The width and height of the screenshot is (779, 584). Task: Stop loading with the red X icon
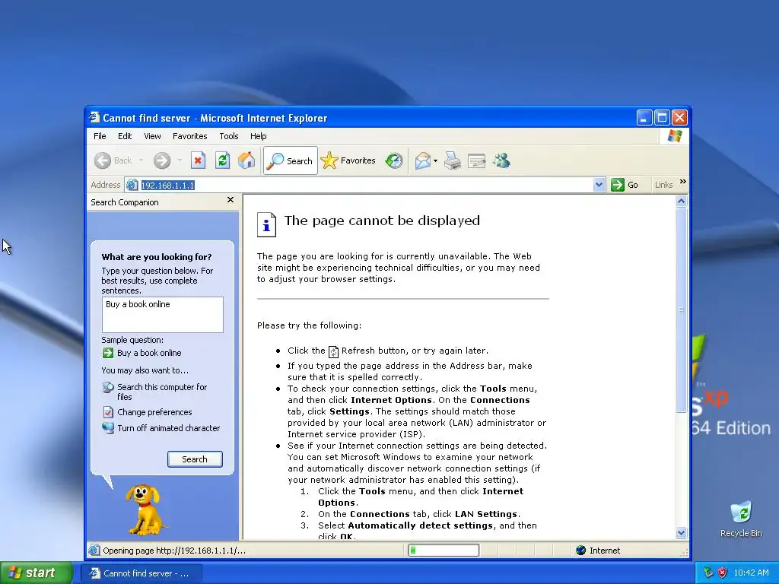[198, 160]
